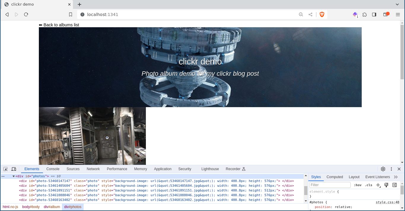The height and width of the screenshot is (211, 405).
Task: Follow the Back to albums list link
Action: [x=59, y=25]
